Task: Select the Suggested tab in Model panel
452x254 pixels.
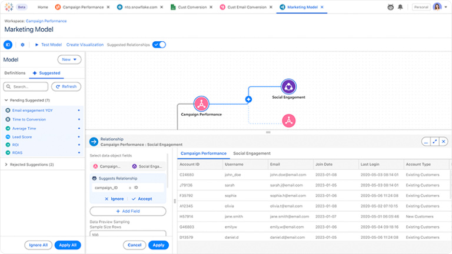Action: pos(46,73)
